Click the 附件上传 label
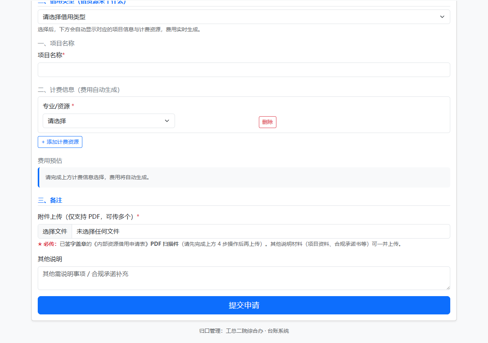The width and height of the screenshot is (488, 343). [88, 216]
